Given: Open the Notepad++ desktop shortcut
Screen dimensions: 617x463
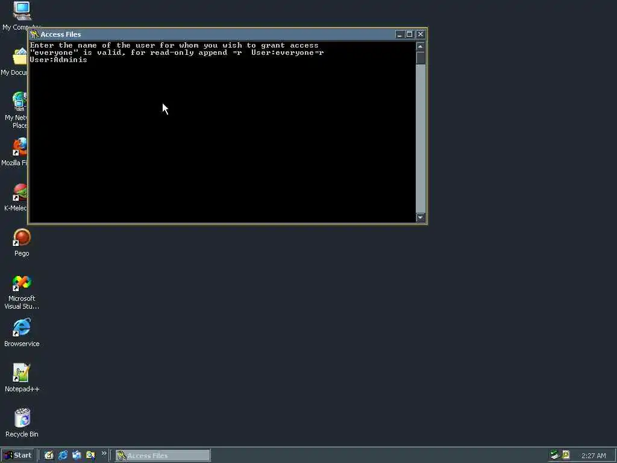Looking at the screenshot, I should tap(22, 373).
